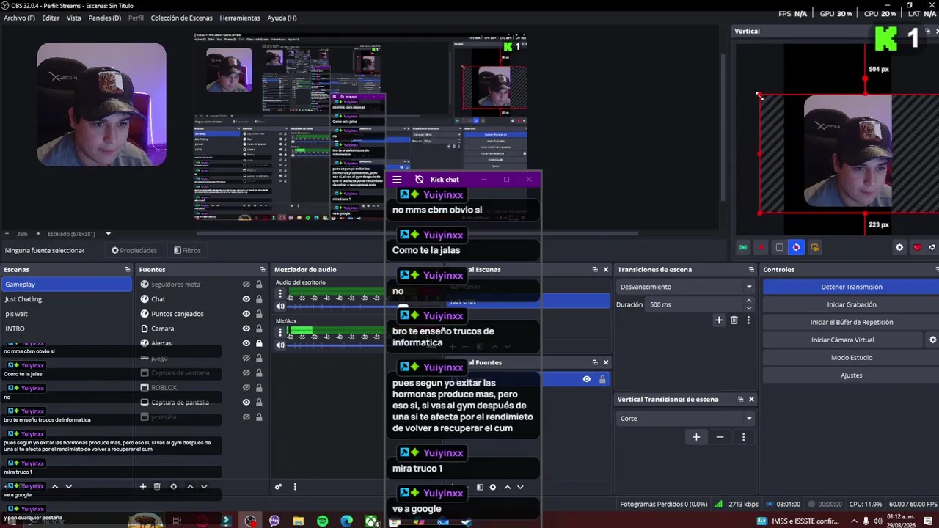The height and width of the screenshot is (528, 939).
Task: Mute Audio del escritorio speaker
Action: point(279,306)
